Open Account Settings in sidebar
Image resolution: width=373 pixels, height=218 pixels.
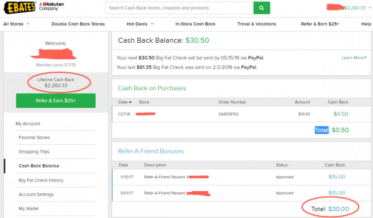(36, 195)
